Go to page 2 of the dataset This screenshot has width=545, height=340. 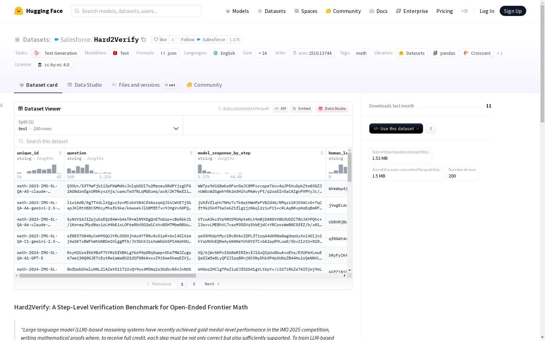(194, 284)
